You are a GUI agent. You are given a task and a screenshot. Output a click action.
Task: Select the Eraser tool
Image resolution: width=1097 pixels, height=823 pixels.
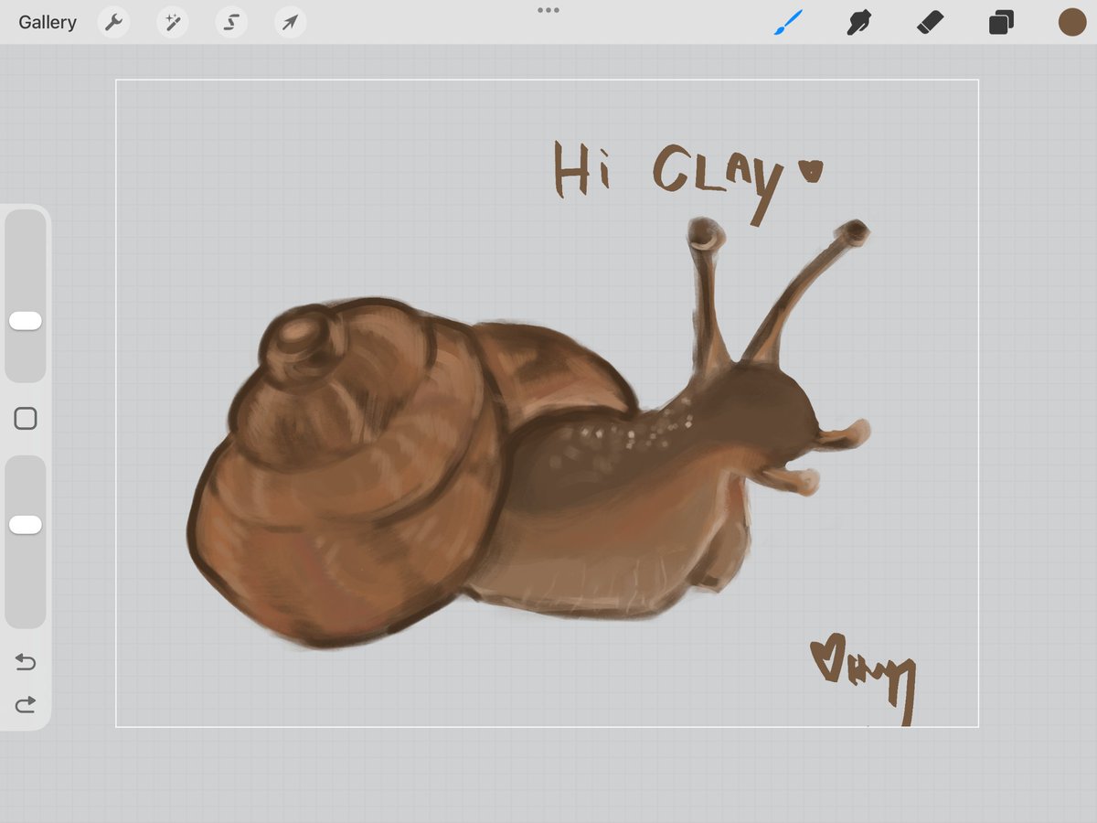click(930, 22)
